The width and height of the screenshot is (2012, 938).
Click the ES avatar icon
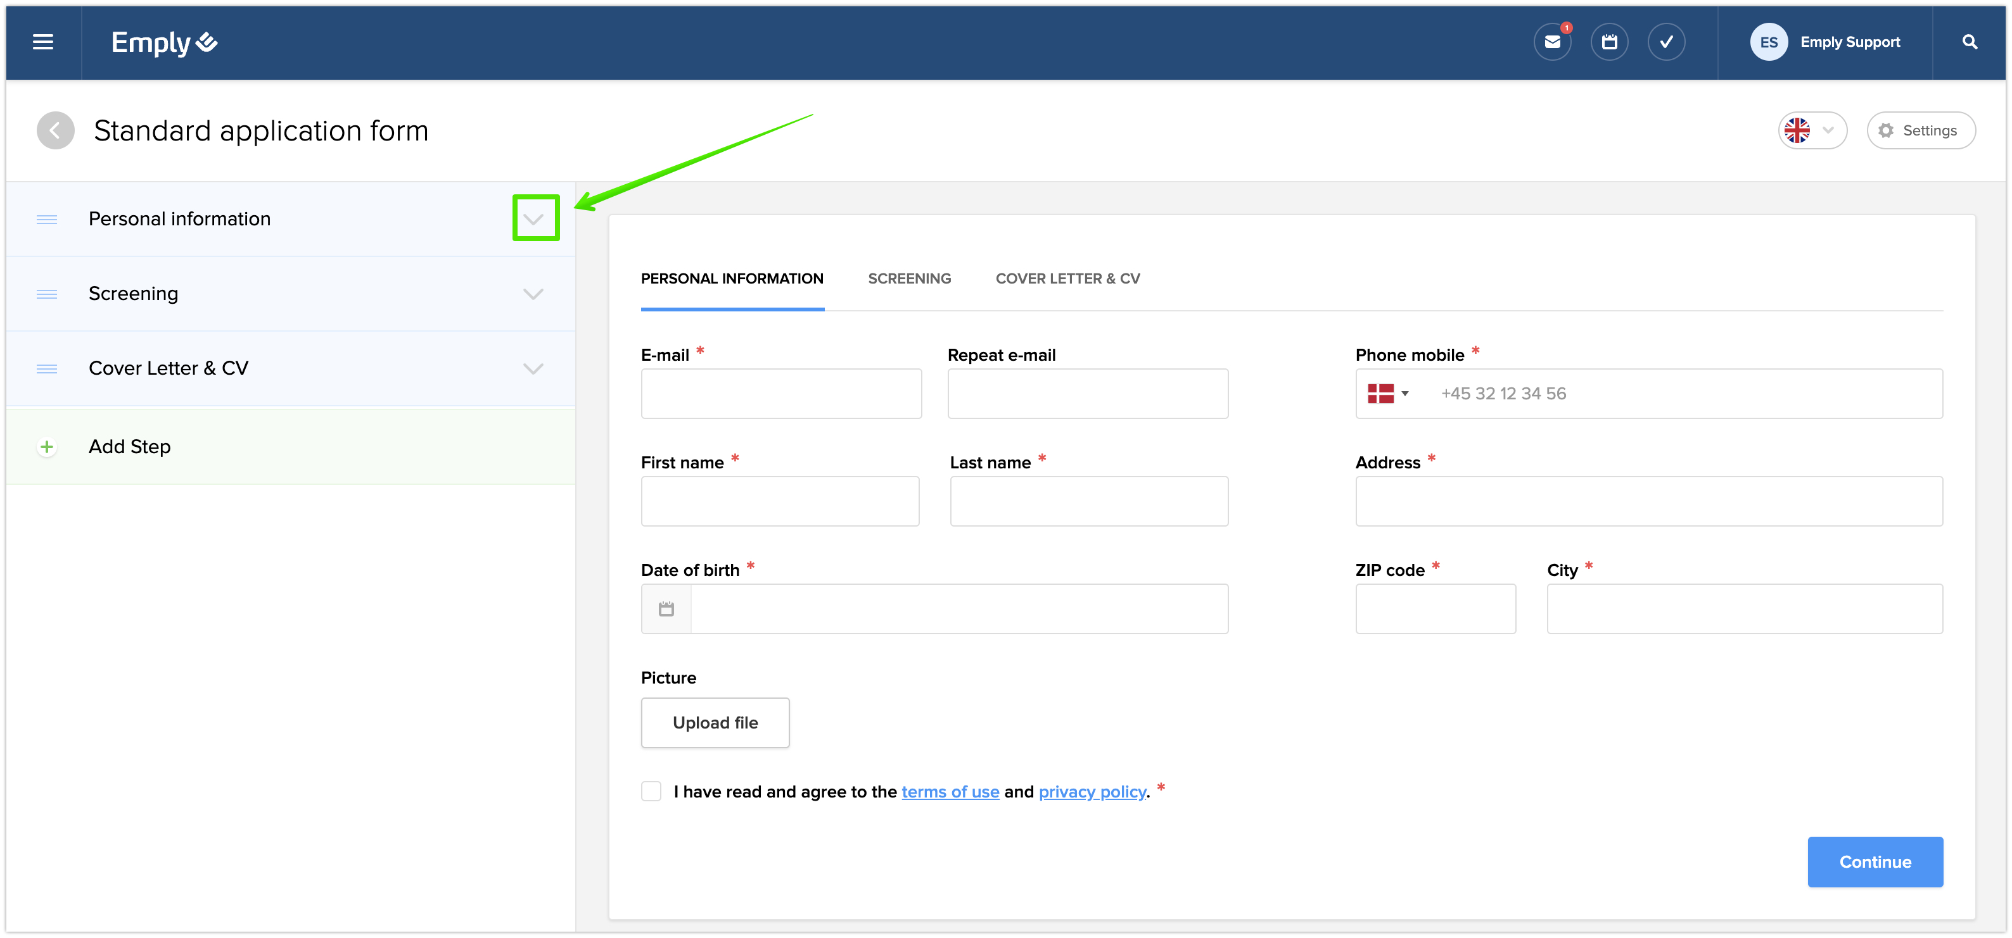pos(1768,42)
